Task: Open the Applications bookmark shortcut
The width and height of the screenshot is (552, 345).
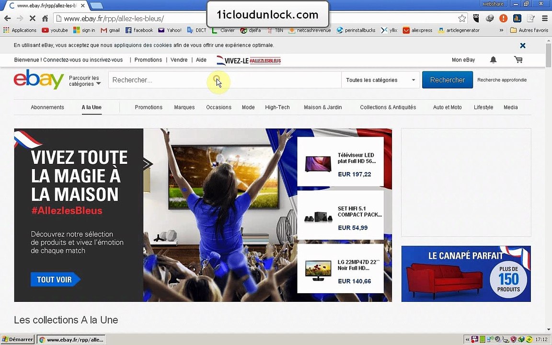Action: pos(20,30)
